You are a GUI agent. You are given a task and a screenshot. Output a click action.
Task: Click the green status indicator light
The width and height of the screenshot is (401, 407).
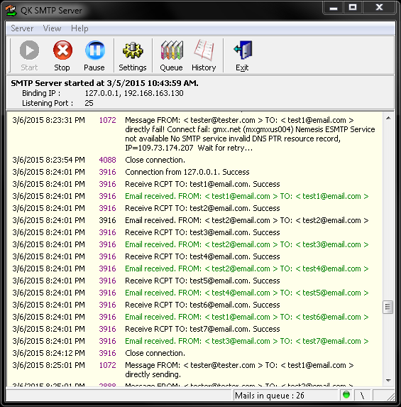[346, 395]
